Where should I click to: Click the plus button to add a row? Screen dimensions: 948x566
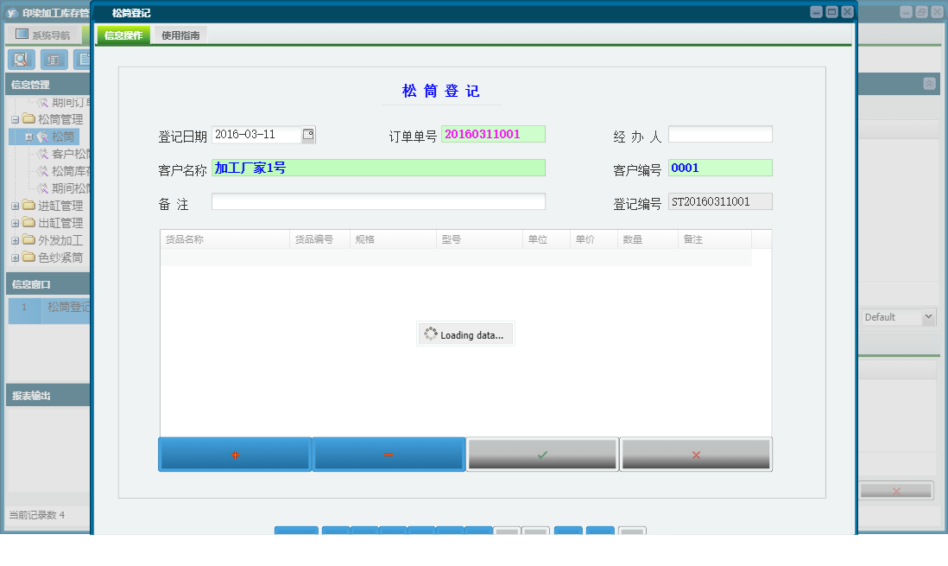[235, 455]
